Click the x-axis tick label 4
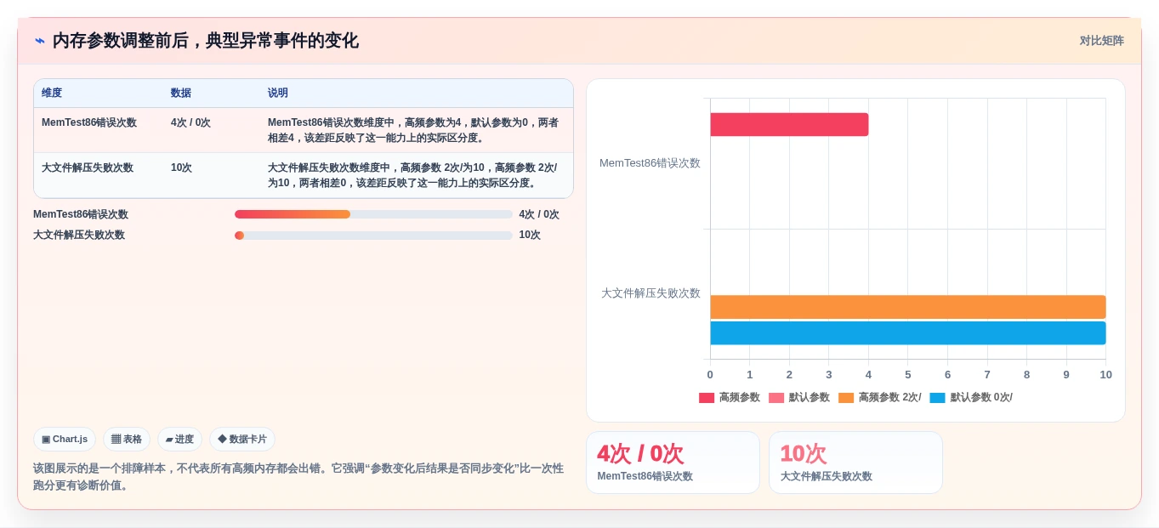The image size is (1159, 528). (x=868, y=375)
